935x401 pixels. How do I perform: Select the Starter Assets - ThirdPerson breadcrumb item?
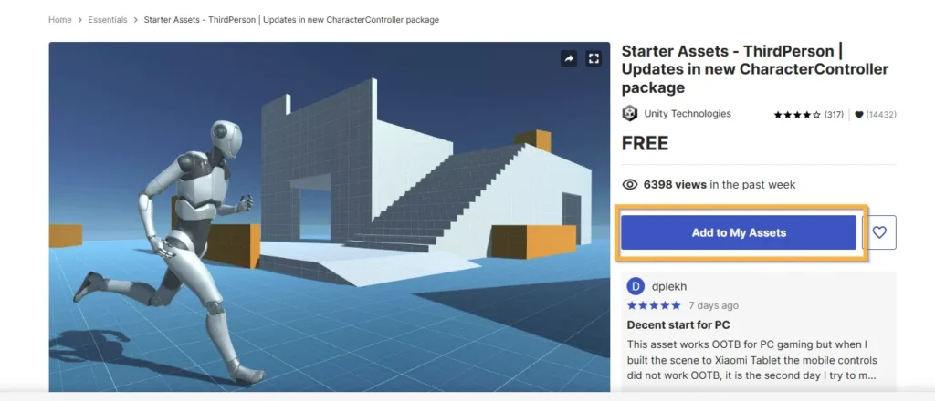291,20
